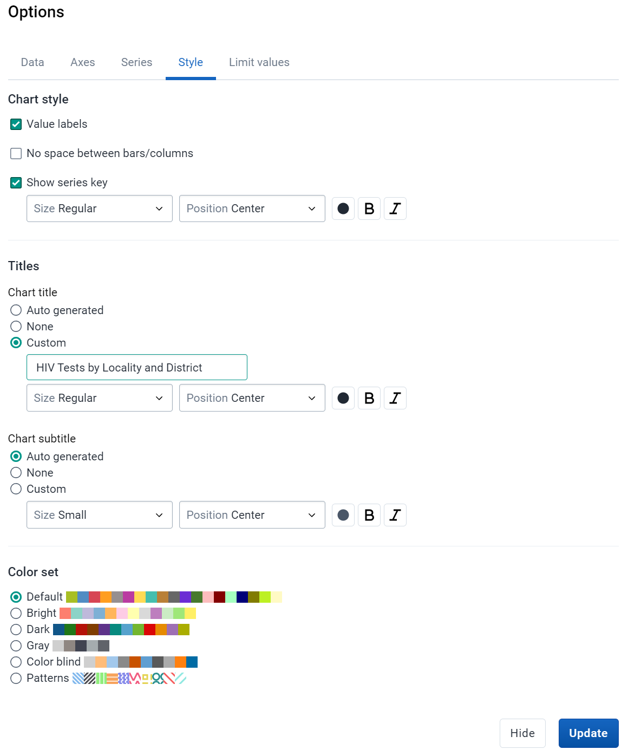The height and width of the screenshot is (756, 628).
Task: Open subtitle Size Small dropdown
Action: click(100, 515)
